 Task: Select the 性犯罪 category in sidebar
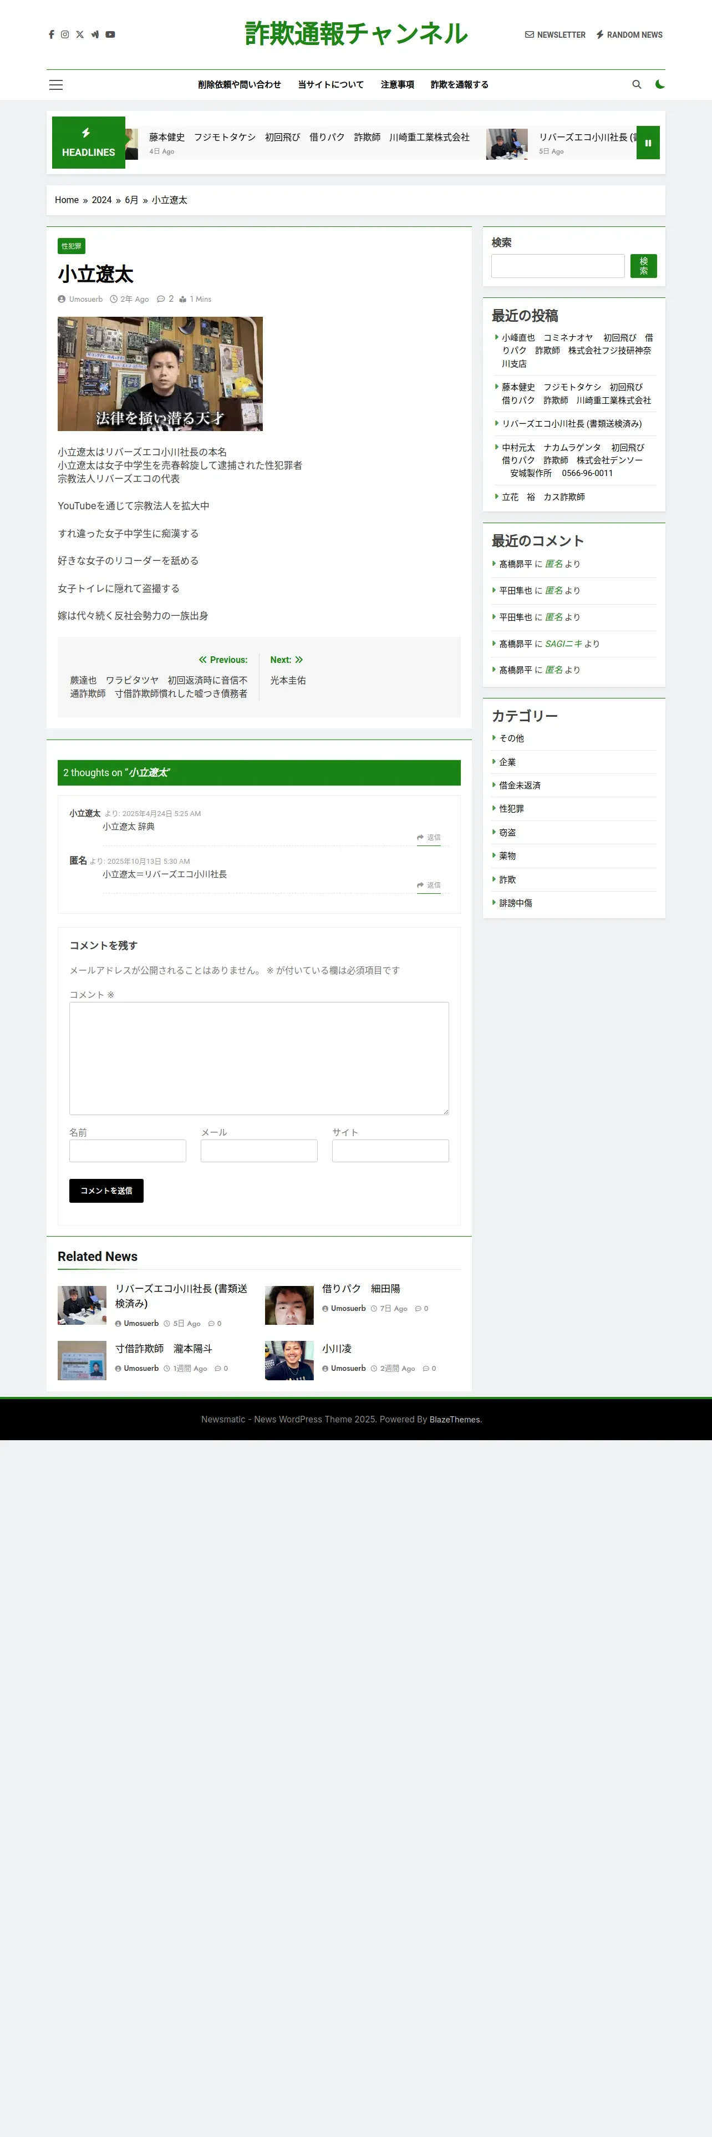click(511, 809)
